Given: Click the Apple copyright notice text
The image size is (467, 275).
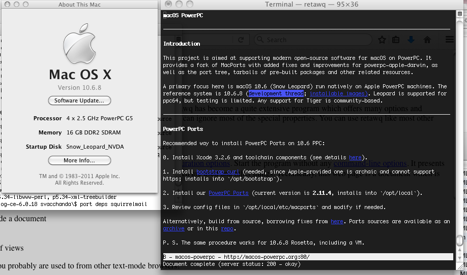Looking at the screenshot, I should [x=79, y=180].
